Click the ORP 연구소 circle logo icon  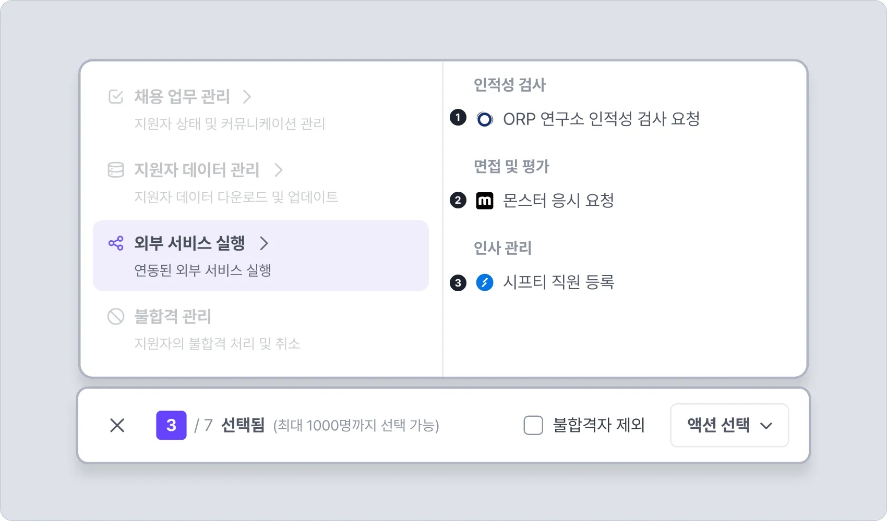pos(485,119)
